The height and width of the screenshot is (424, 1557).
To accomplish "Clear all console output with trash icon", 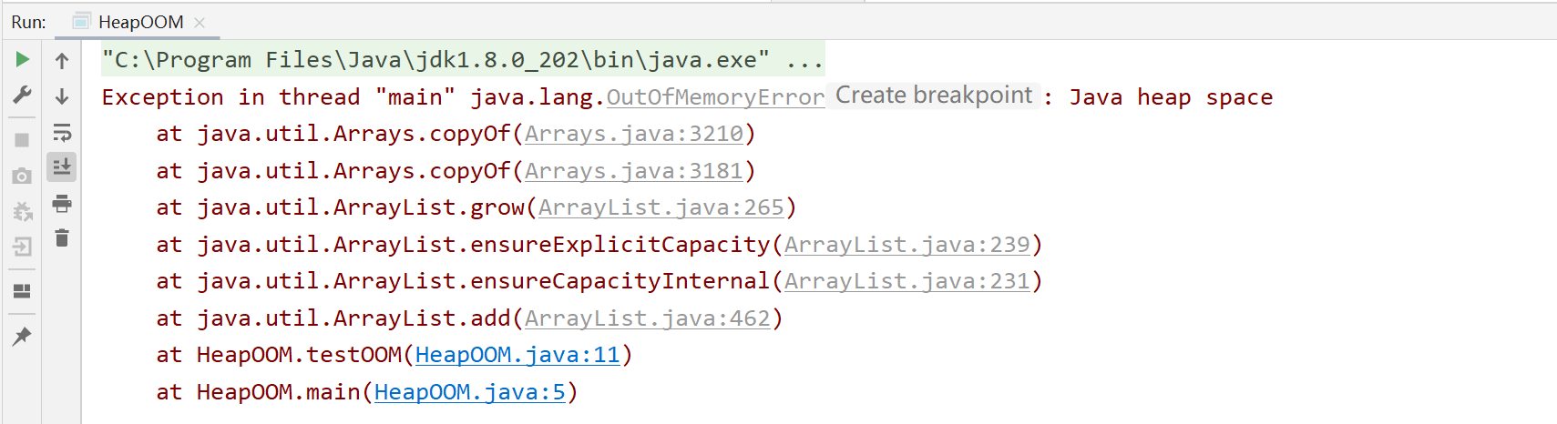I will click(62, 238).
